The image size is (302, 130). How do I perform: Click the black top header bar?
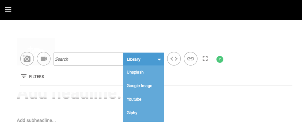coord(154,10)
